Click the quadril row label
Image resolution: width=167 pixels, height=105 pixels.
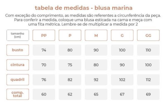point(18,80)
